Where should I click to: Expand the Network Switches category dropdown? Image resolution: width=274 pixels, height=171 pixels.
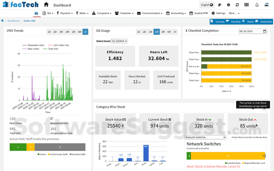(x=205, y=137)
